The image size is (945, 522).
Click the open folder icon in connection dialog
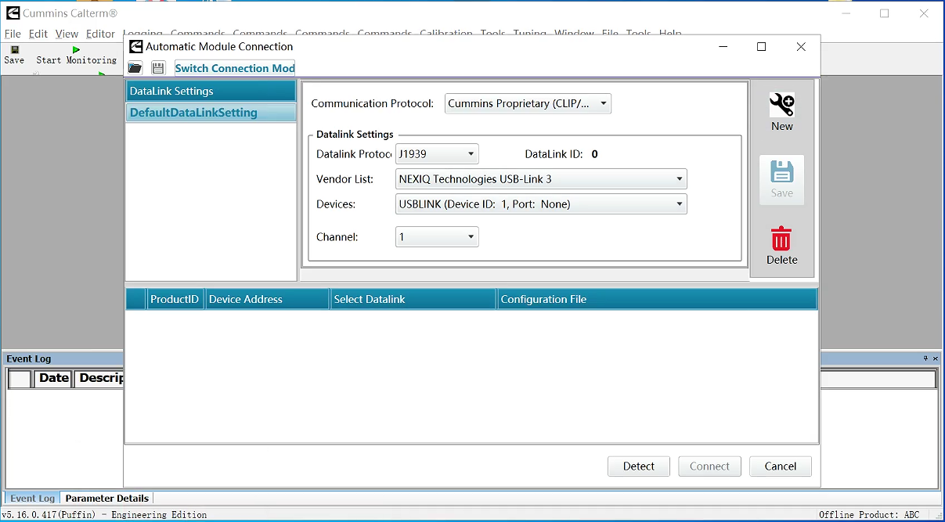(135, 68)
